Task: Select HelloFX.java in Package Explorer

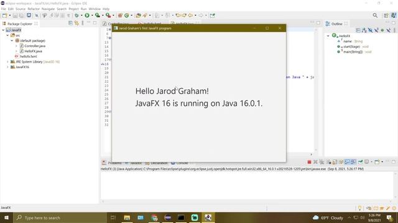Action: coord(31,51)
